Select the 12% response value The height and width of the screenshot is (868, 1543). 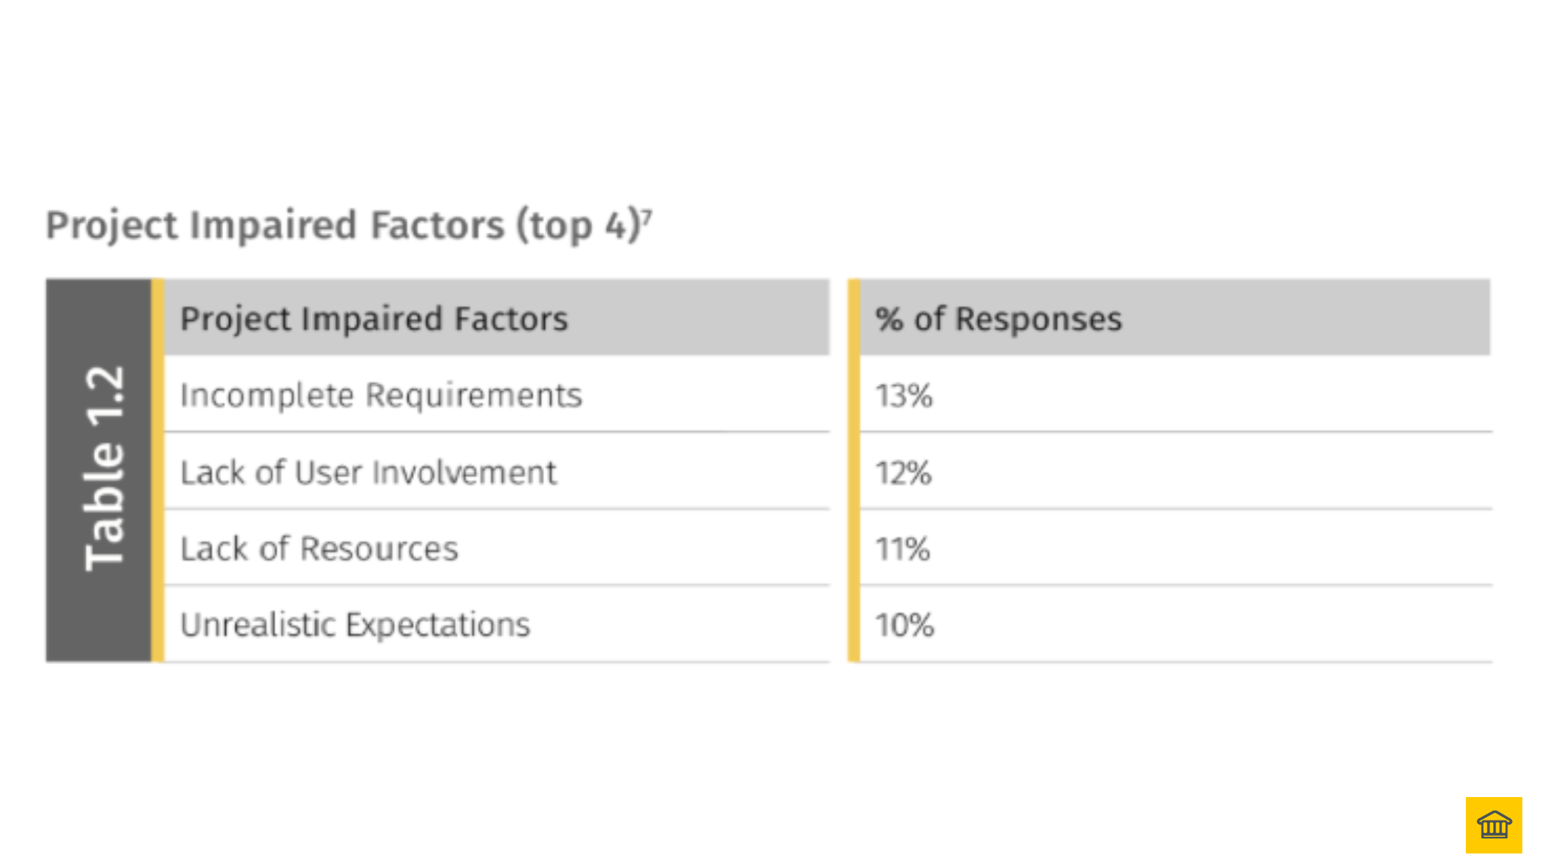point(903,473)
